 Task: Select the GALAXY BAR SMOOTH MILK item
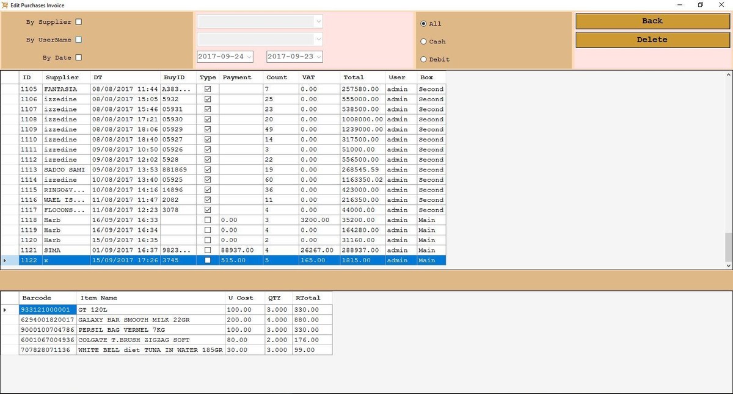[x=151, y=320]
